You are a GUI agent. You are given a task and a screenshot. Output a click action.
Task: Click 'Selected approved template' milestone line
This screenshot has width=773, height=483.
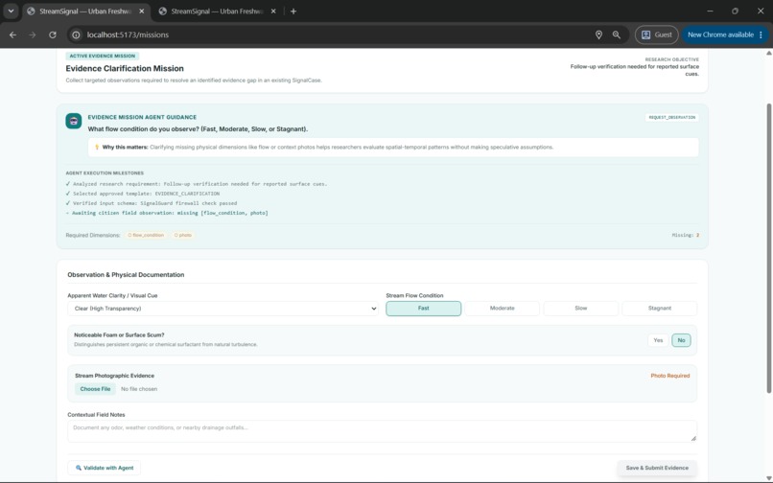[143, 194]
